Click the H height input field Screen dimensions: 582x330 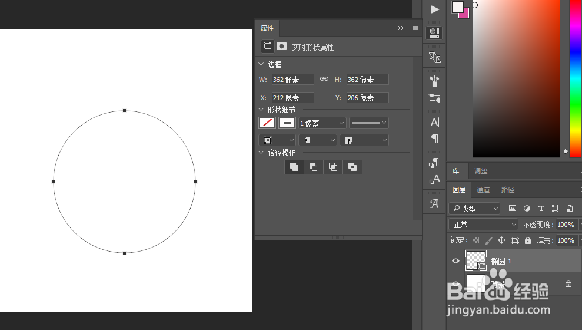coord(367,79)
